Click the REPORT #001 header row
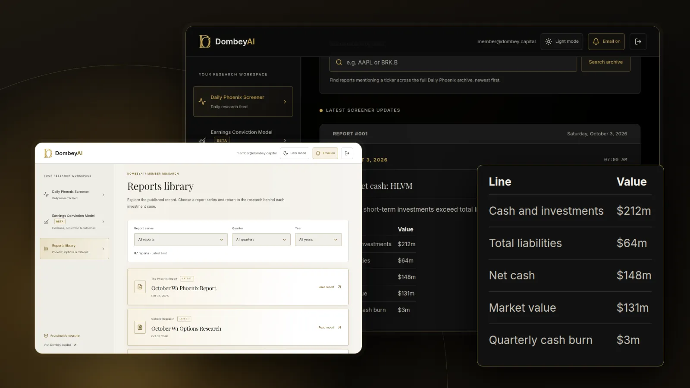The image size is (690, 388). pyautogui.click(x=480, y=134)
